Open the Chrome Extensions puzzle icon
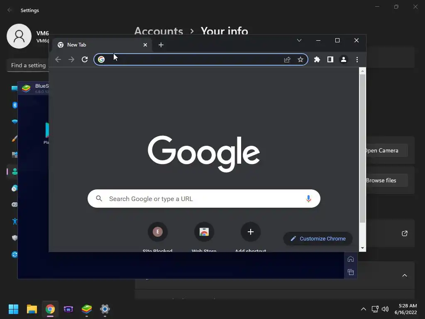The width and height of the screenshot is (425, 319). [317, 59]
